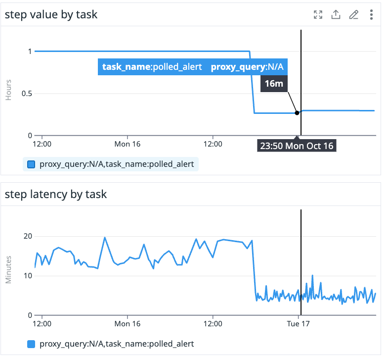Click the polled_alert legend entry in step value chart
Viewport: 388px width, 358px height.
111,164
